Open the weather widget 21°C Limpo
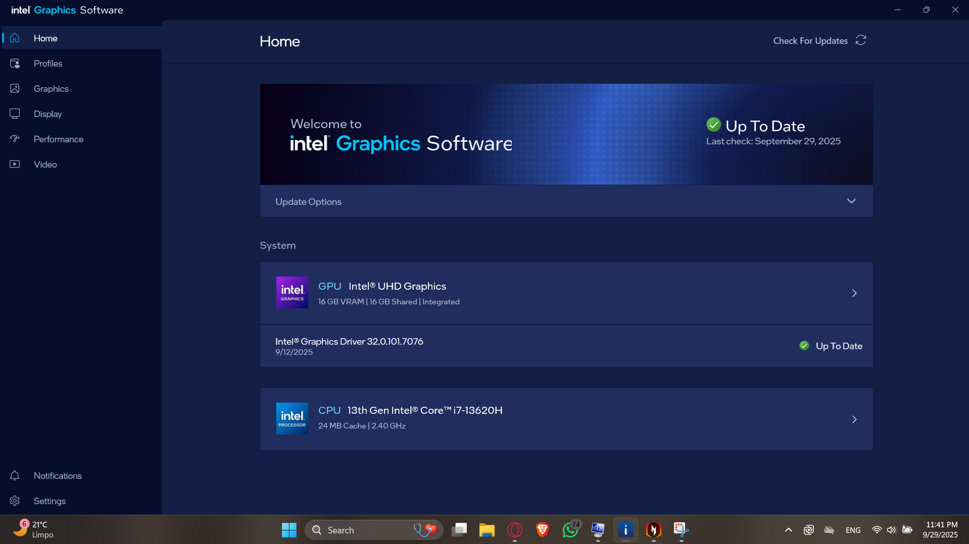This screenshot has width=969, height=544. [34, 530]
